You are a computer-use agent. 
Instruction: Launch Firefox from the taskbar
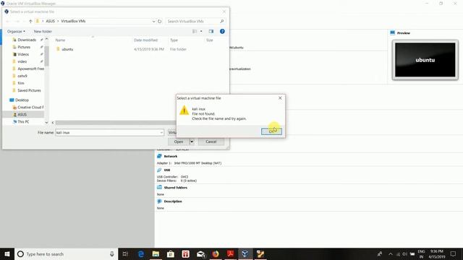[216, 253]
